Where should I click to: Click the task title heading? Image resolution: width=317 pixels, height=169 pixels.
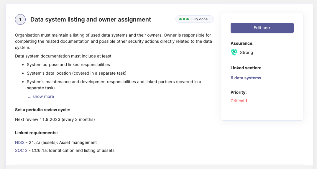tap(91, 19)
